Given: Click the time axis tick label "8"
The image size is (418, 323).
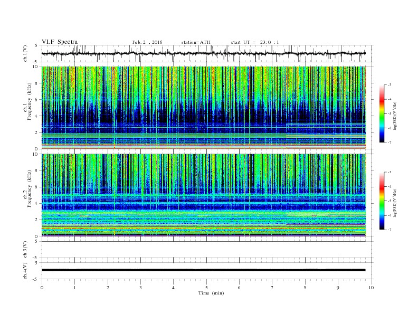Looking at the screenshot, I should point(305,288).
